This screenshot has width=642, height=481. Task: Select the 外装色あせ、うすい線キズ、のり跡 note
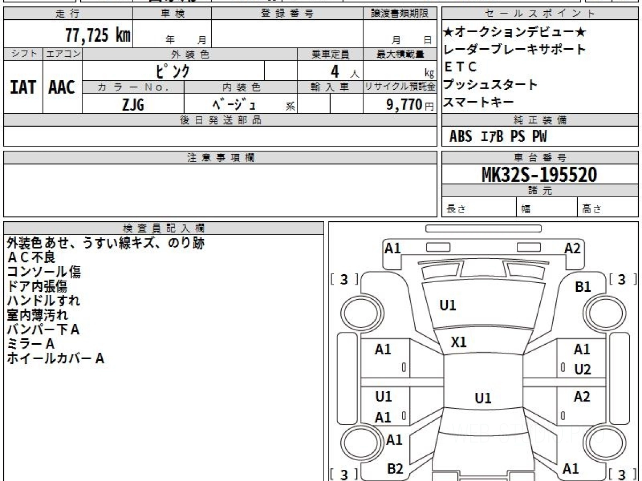click(105, 243)
